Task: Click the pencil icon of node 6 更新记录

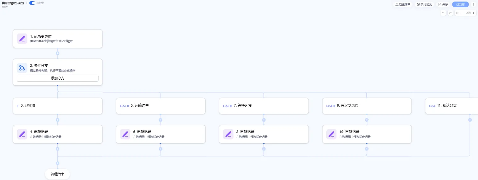Action: coord(125,134)
